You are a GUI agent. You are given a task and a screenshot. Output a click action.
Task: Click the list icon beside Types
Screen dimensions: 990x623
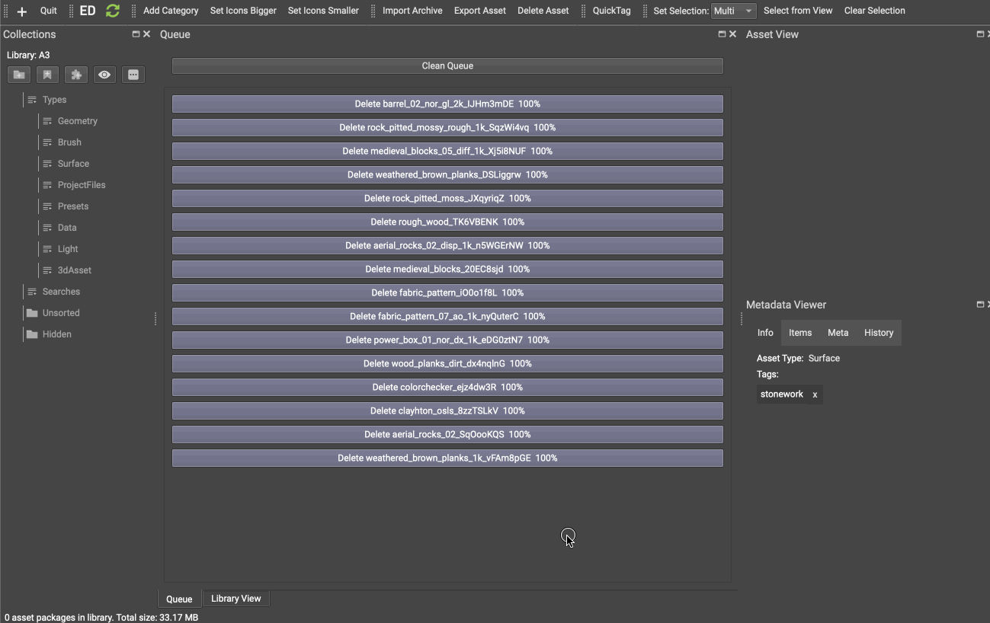(32, 100)
